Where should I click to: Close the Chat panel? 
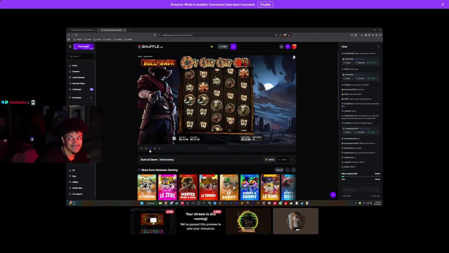click(378, 46)
